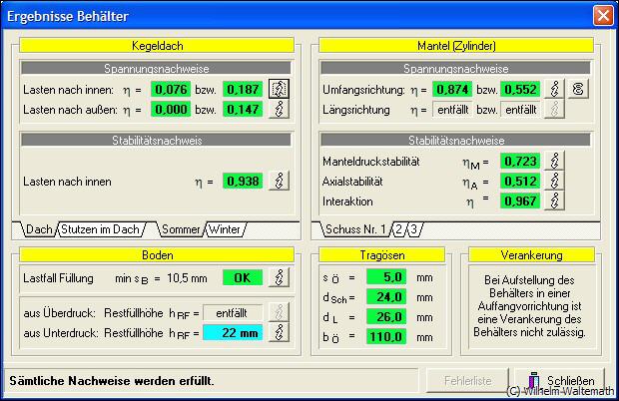Click info icon for Lasten nach innen stress row

coord(282,90)
